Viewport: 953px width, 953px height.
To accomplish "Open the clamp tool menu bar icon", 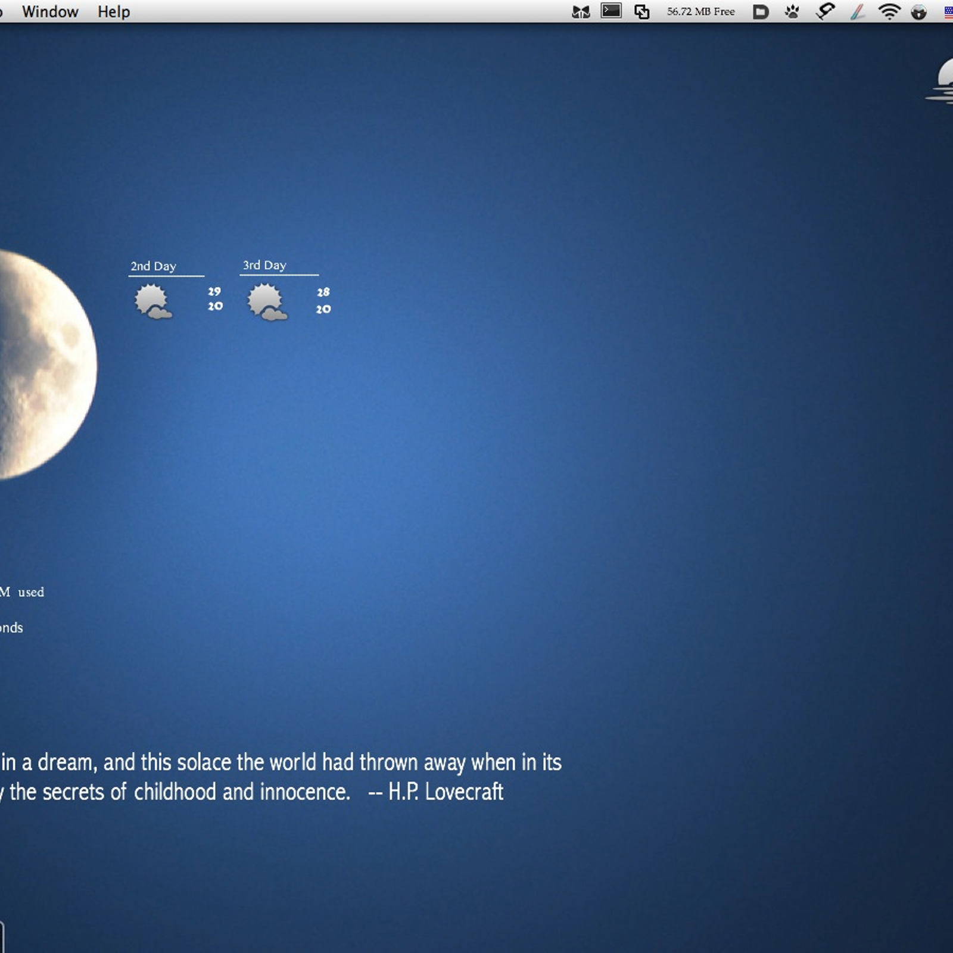I will click(x=825, y=11).
